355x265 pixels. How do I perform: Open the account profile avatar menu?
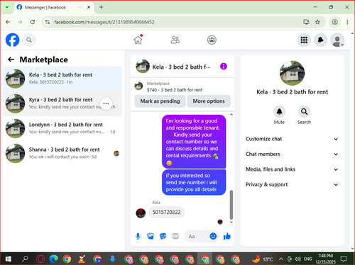[x=337, y=40]
